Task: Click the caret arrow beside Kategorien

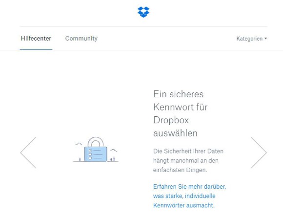Action: (265, 38)
